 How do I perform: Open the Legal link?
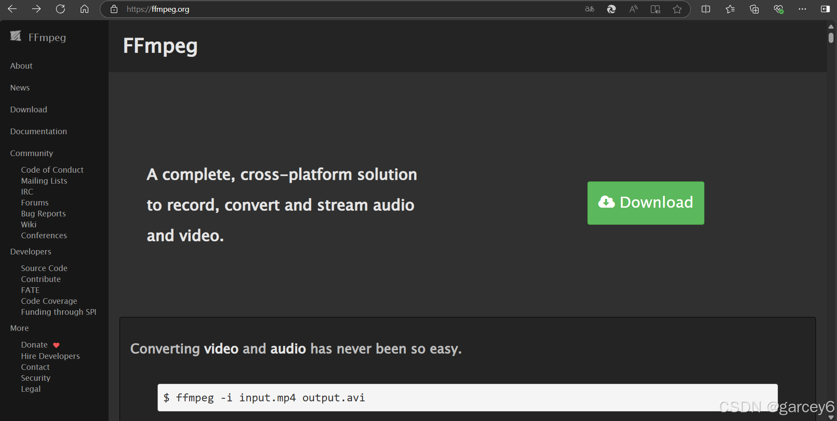pyautogui.click(x=31, y=389)
